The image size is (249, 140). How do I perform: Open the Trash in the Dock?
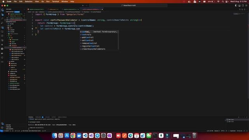[194, 136]
